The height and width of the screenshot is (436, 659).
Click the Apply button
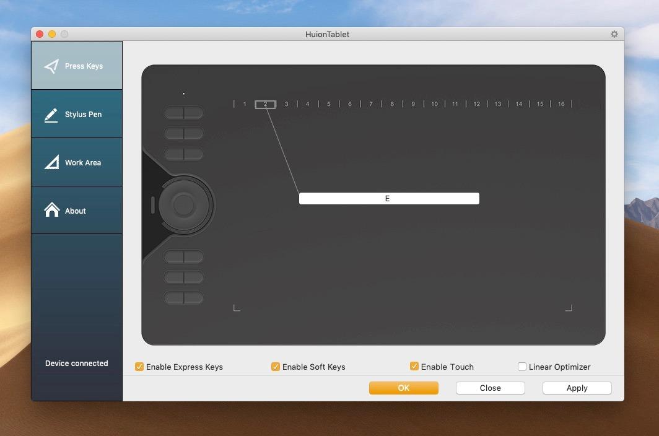click(x=577, y=388)
